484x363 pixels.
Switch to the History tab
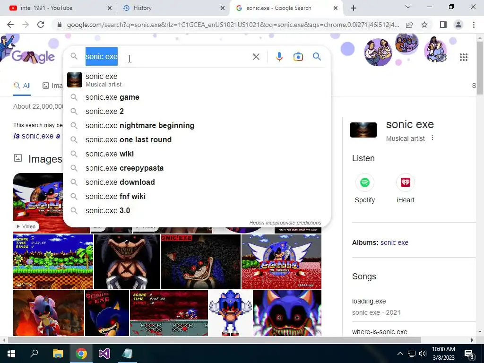[x=173, y=8]
